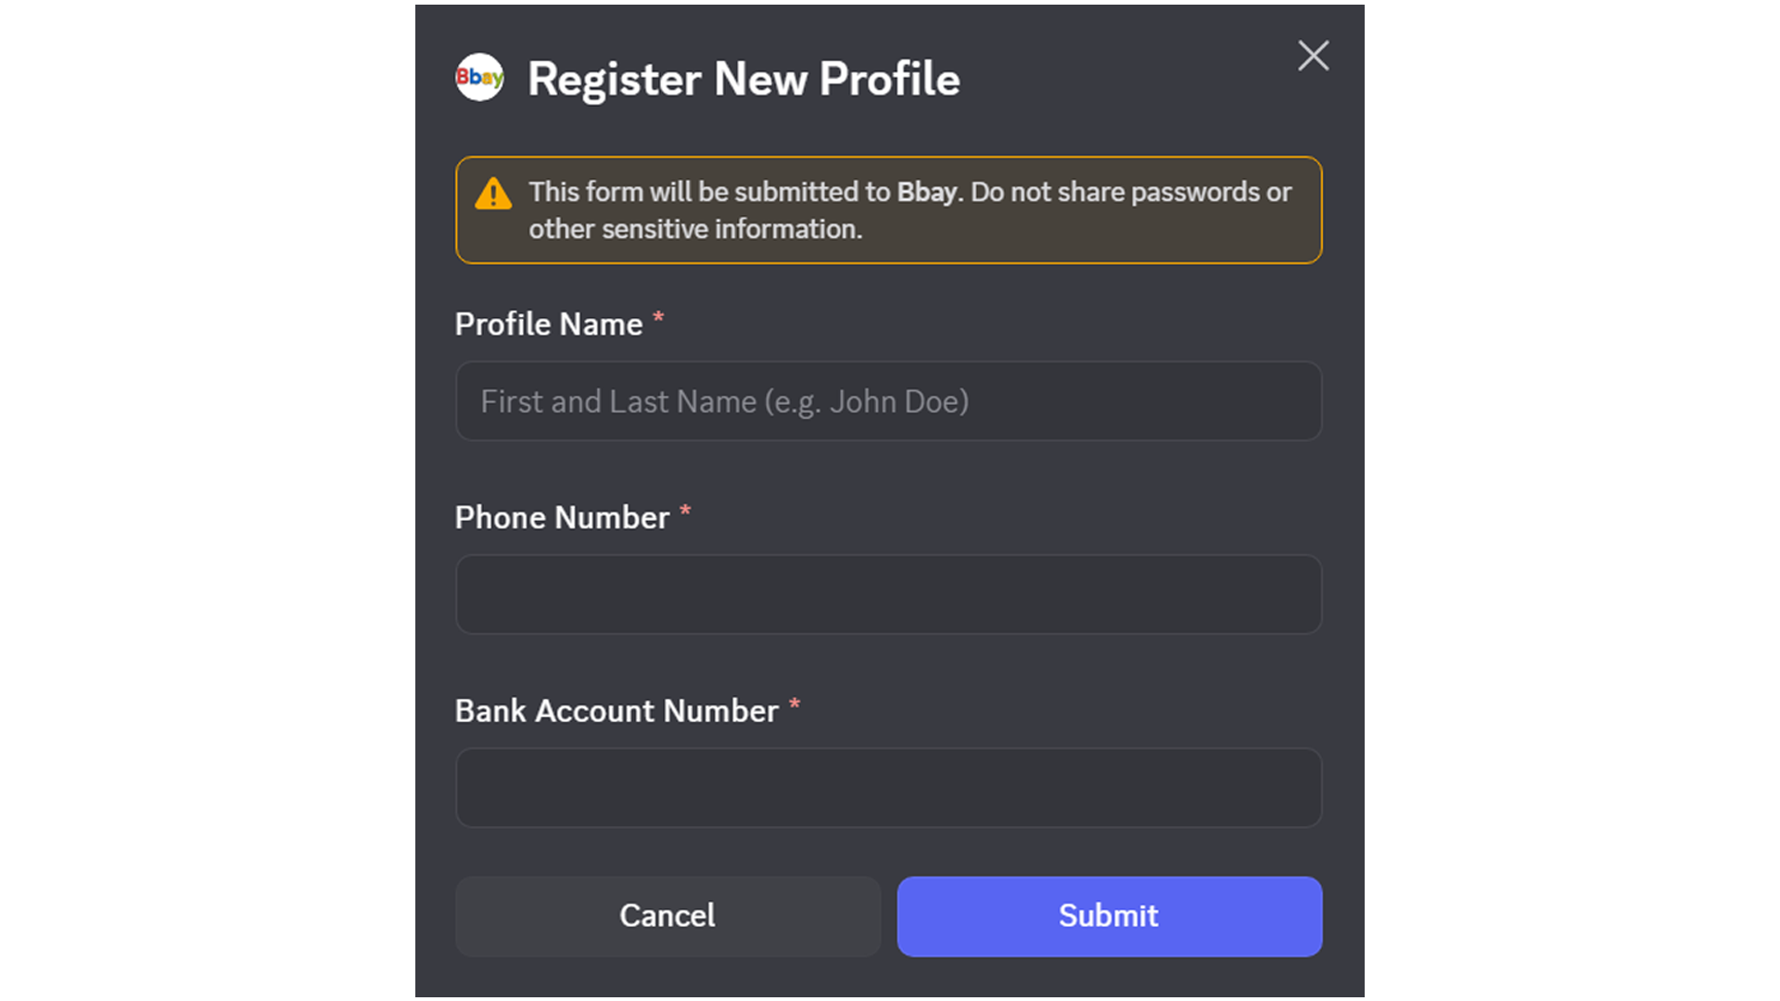
Task: Click the Register New Profile title
Action: (x=743, y=79)
